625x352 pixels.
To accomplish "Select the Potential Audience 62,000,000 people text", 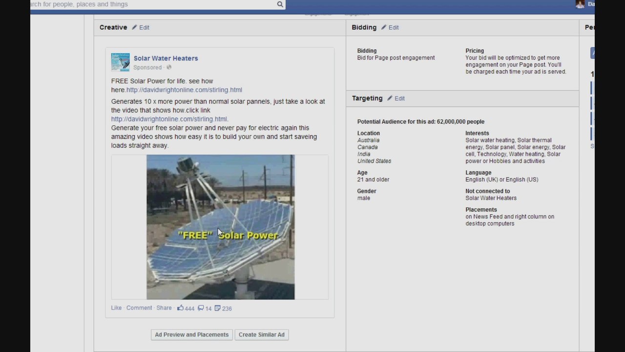I will [x=421, y=122].
